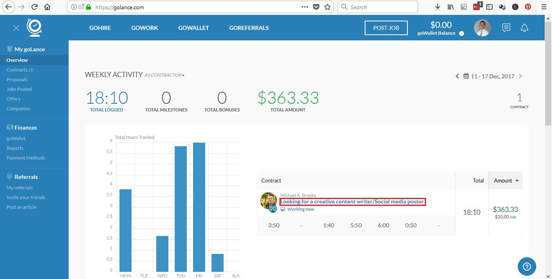Image resolution: width=552 pixels, height=279 pixels.
Task: Open the GOWALLET menu
Action: (193, 28)
